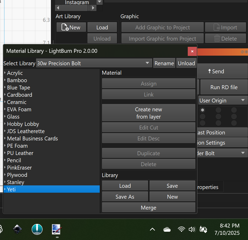Expand the Bamboo material
The width and height of the screenshot is (248, 240).
coord(5,80)
